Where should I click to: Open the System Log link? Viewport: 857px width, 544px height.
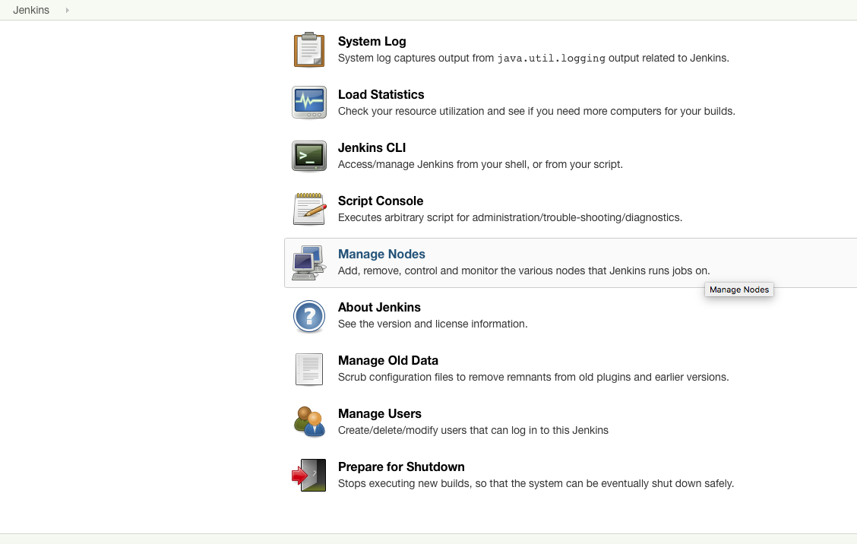tap(372, 42)
